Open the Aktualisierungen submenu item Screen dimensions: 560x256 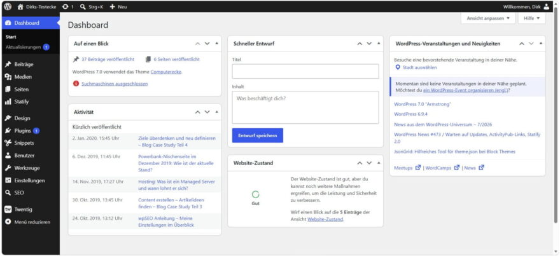pos(23,47)
